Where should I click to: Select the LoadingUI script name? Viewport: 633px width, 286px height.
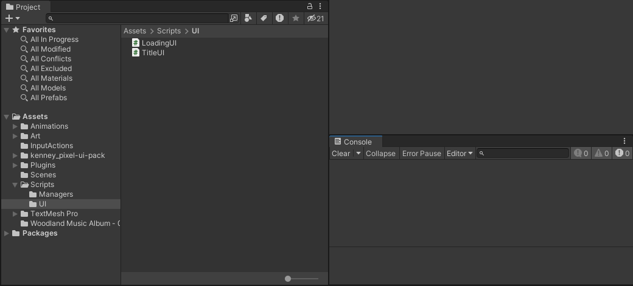pos(159,43)
